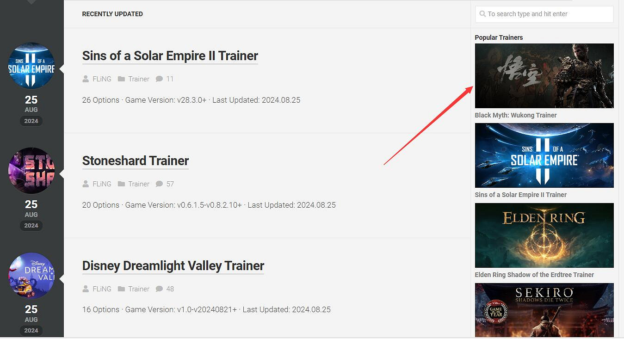Open the Sins of a Solar Empire II circular avatar
This screenshot has width=624, height=339.
tap(31, 66)
